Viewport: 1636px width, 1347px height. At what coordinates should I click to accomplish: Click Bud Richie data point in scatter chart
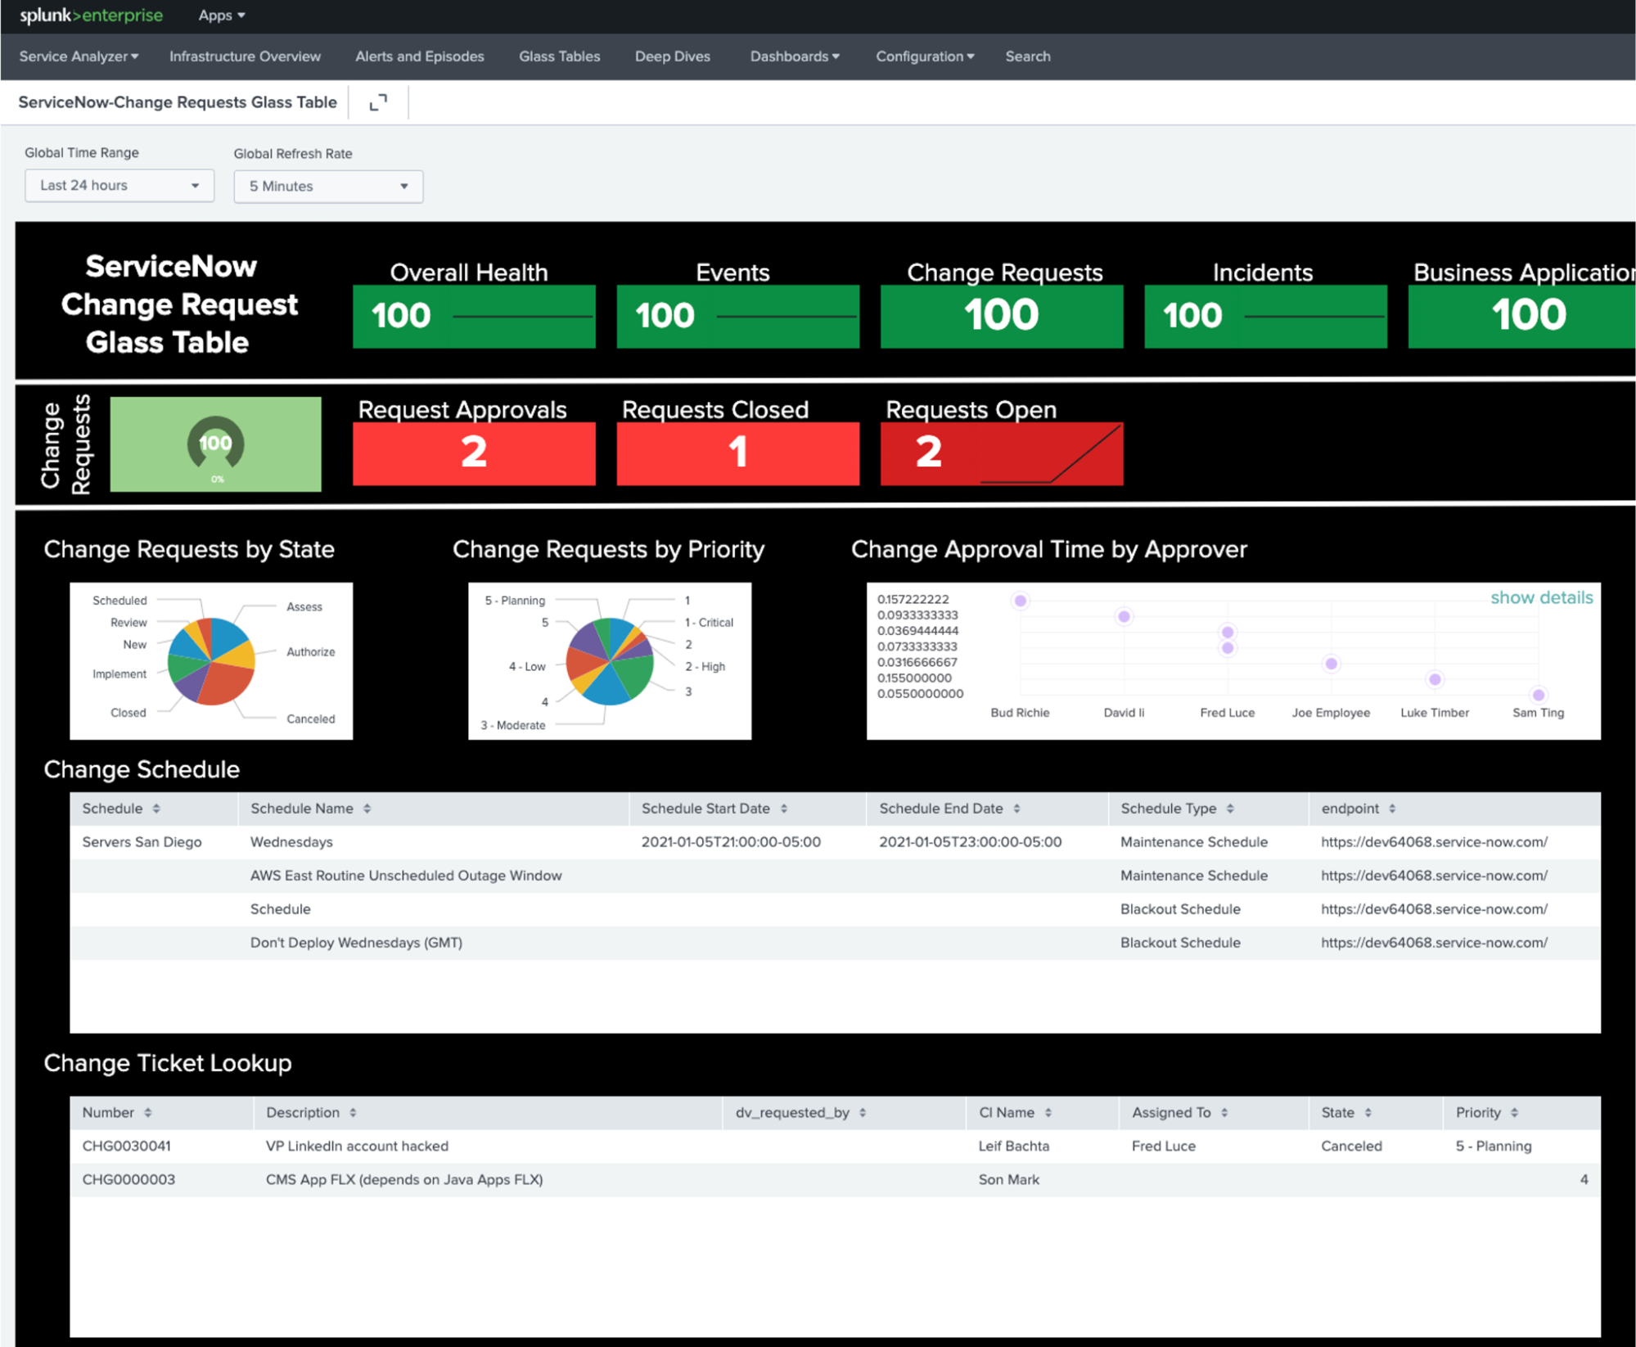pos(1020,601)
